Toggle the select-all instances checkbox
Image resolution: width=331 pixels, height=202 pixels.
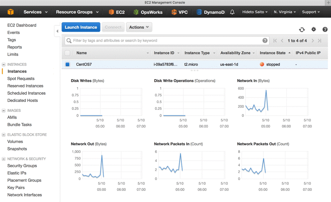[x=68, y=53]
